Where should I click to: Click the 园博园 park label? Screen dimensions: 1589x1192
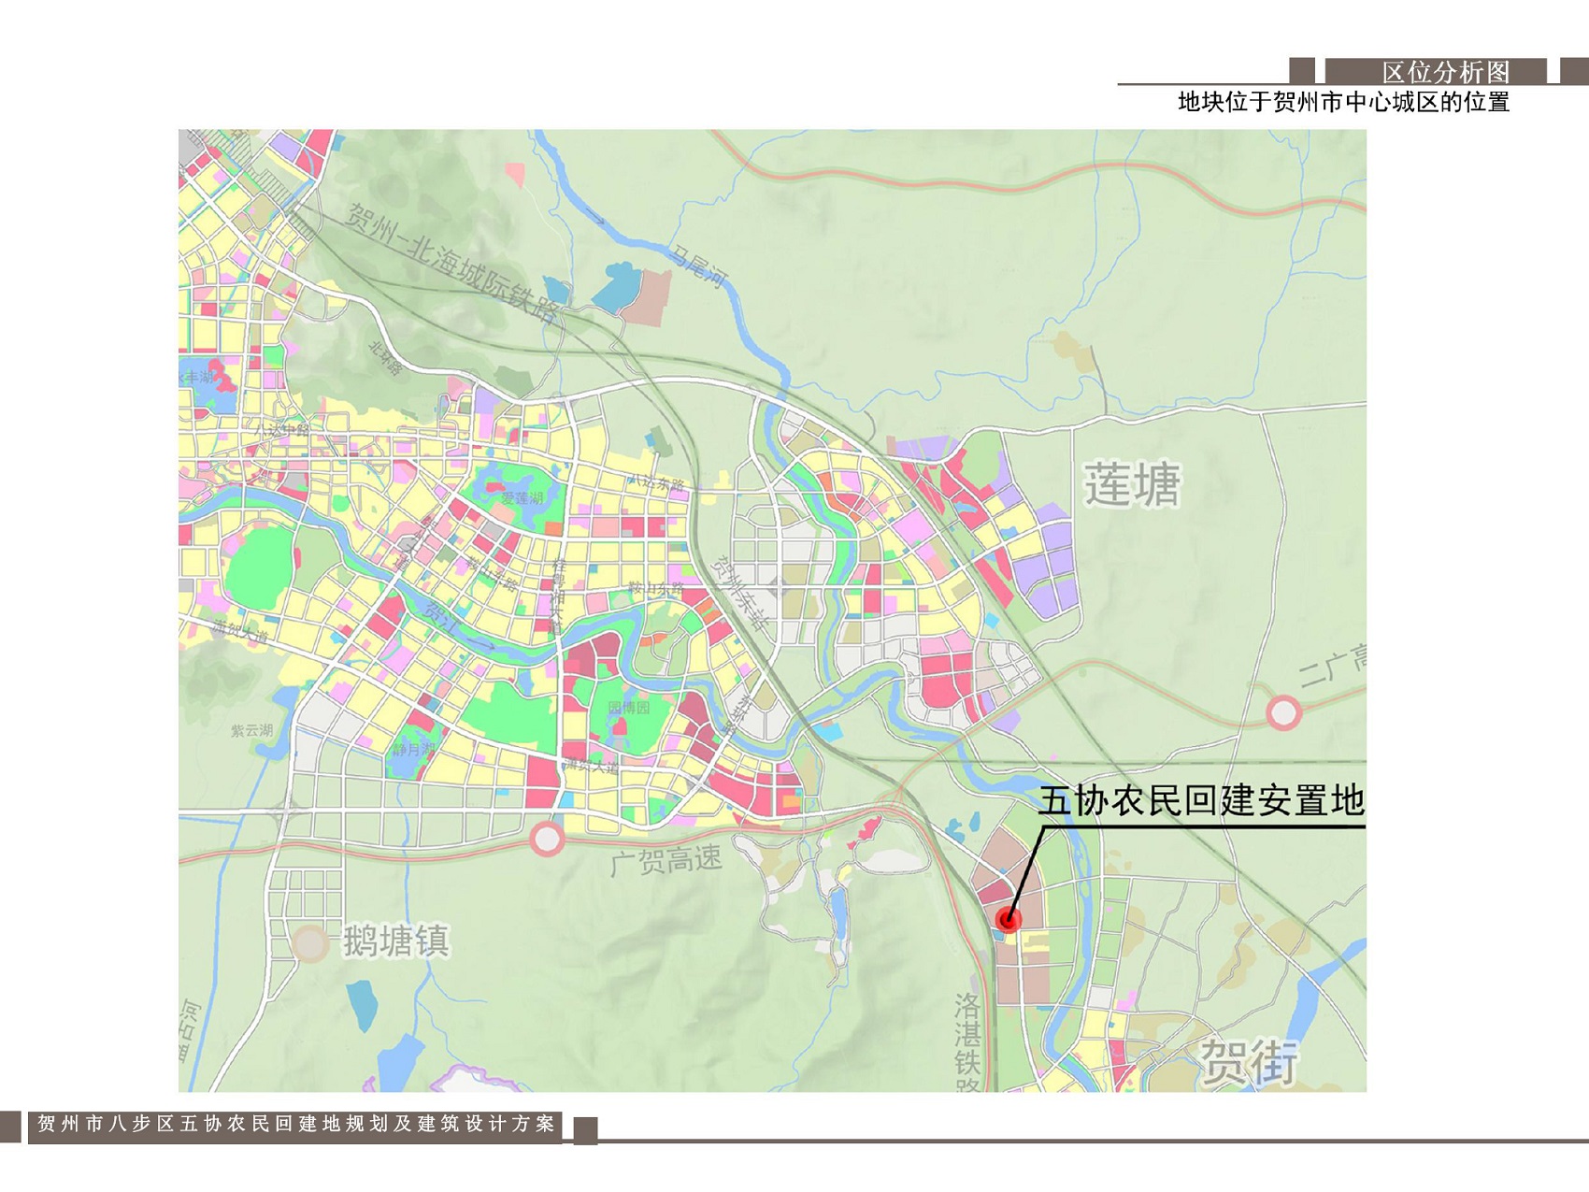click(x=628, y=707)
